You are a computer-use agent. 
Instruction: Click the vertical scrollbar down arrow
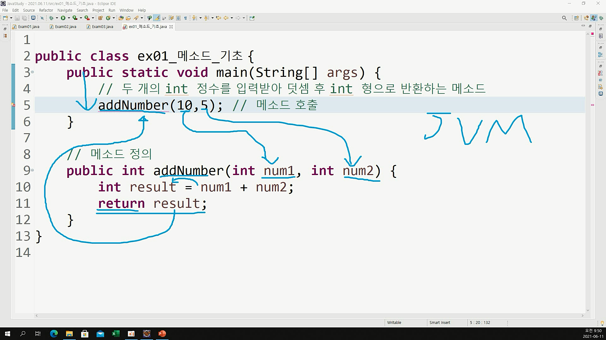[587, 310]
